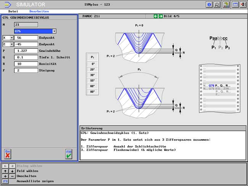The image size is (248, 186).
Task: Cancel dialog with Esc red X button
Action: coord(8,154)
